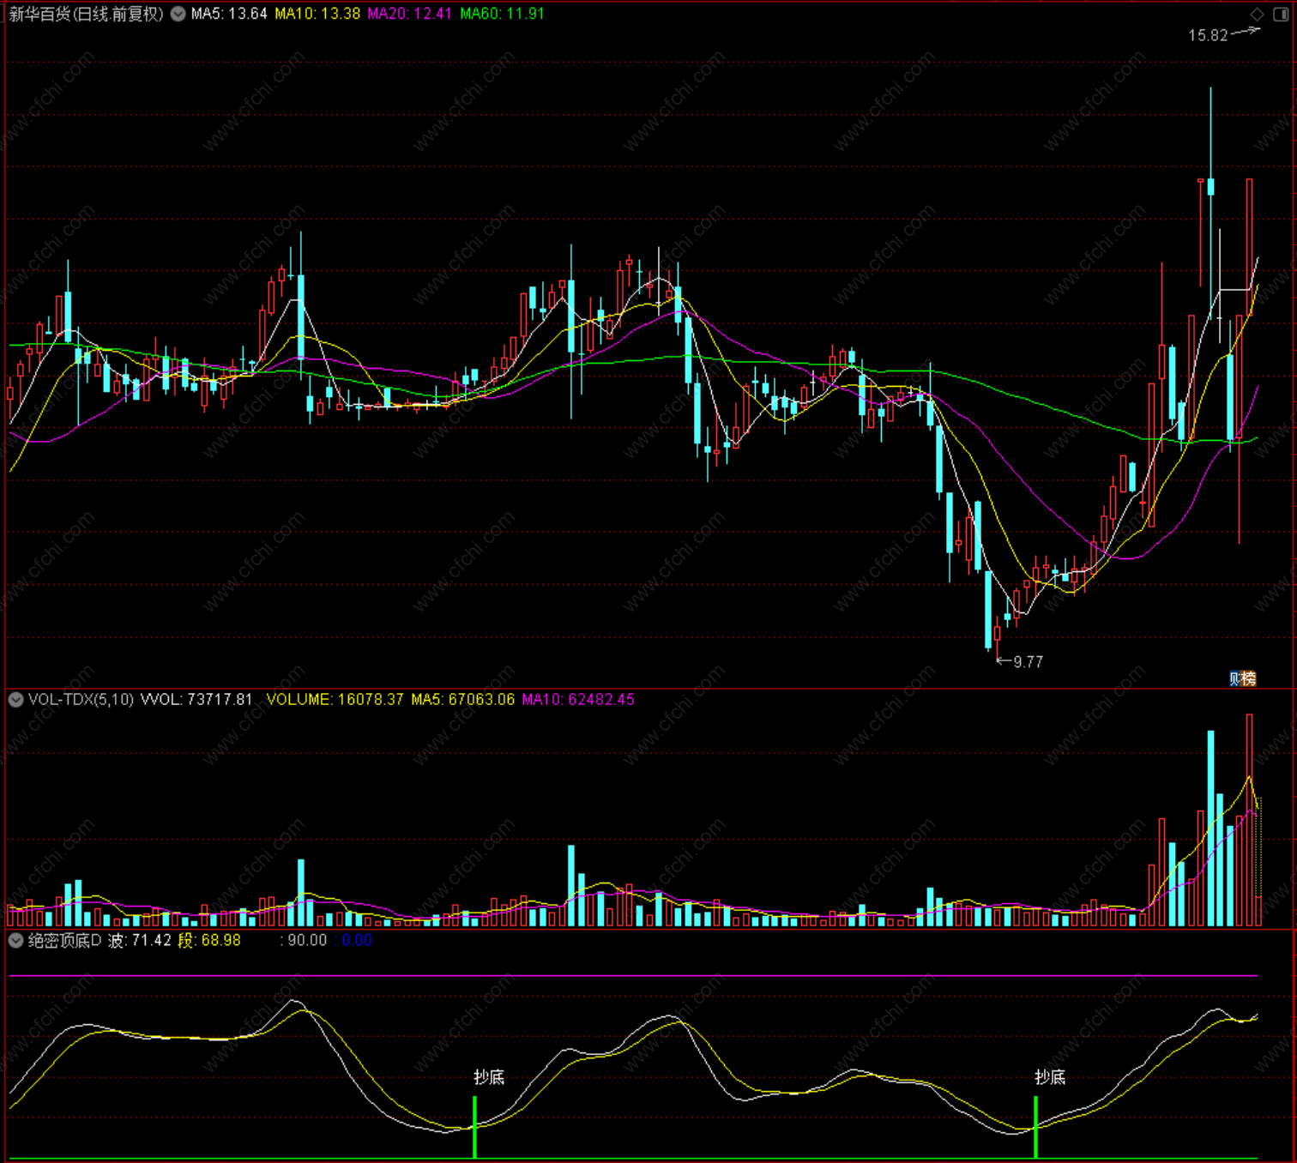Click the volume MA10: 62482.45 value

click(x=578, y=700)
